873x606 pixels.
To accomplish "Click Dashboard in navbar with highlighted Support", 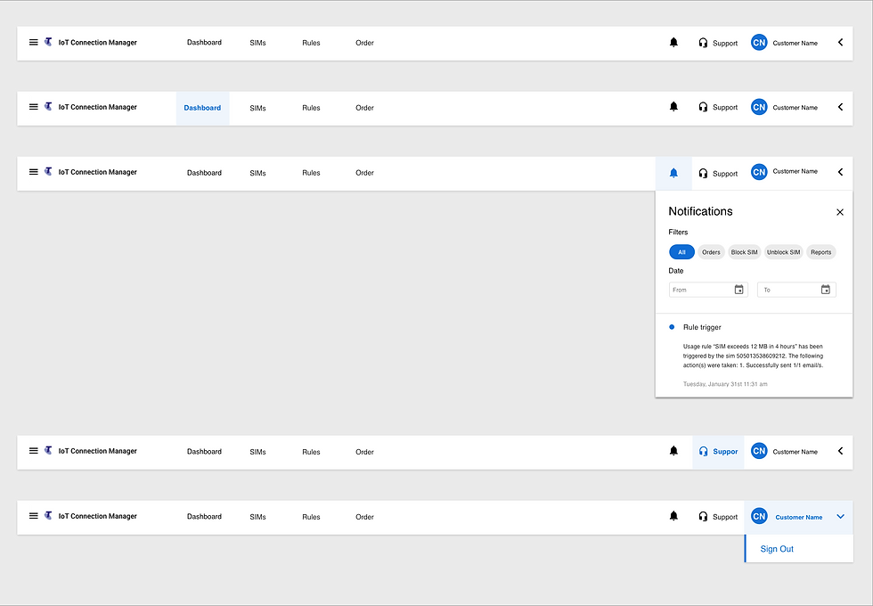I will pyautogui.click(x=204, y=452).
